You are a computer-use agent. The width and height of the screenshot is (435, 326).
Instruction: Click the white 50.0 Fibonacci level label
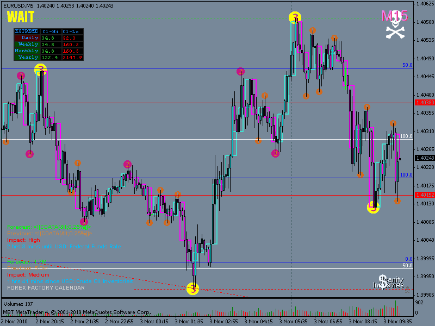[407, 266]
